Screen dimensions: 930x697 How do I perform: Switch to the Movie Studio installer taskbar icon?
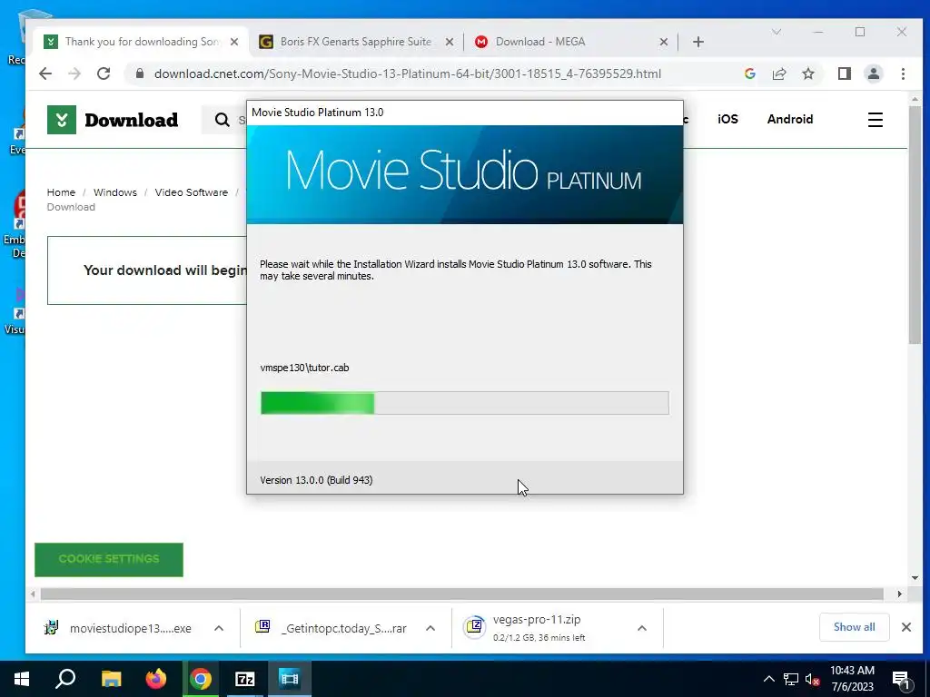[x=290, y=679]
